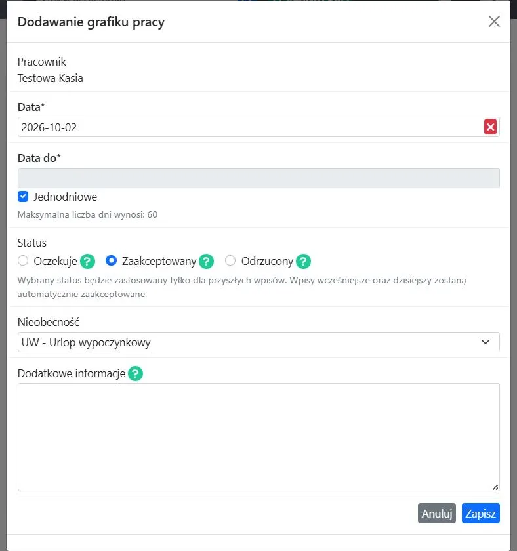The image size is (517, 551).
Task: Open help icon next to Oczekuje
Action: click(87, 262)
